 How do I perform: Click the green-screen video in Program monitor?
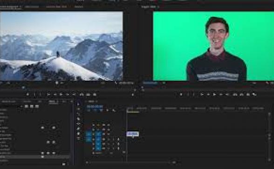(213, 46)
